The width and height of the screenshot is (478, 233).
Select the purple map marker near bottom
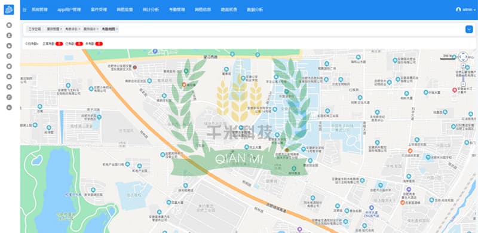pyautogui.click(x=299, y=229)
